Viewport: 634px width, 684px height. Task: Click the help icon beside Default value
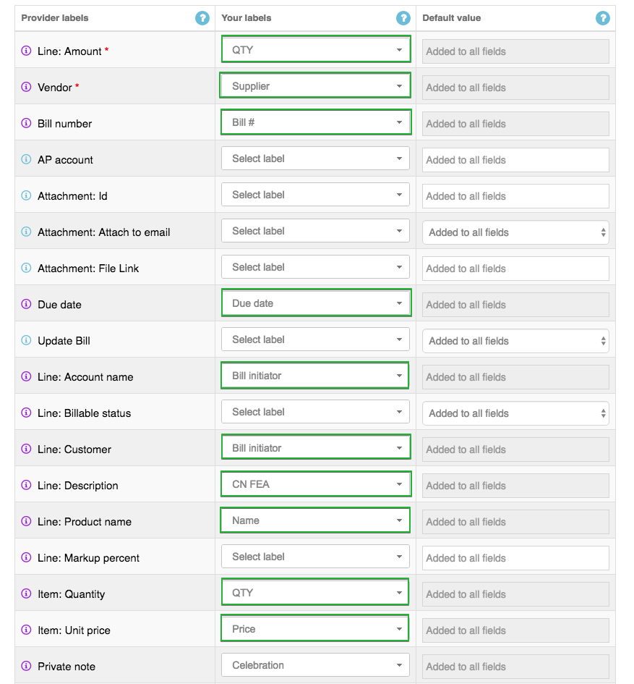click(x=602, y=18)
